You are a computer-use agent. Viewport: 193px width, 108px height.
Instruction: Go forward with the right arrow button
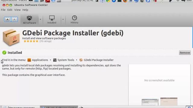[14, 19]
